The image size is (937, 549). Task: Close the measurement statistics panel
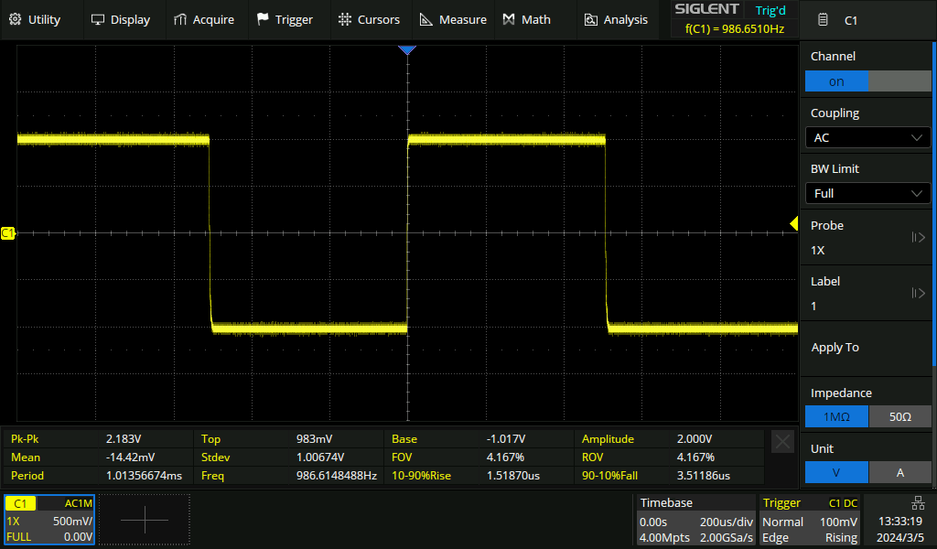(783, 442)
